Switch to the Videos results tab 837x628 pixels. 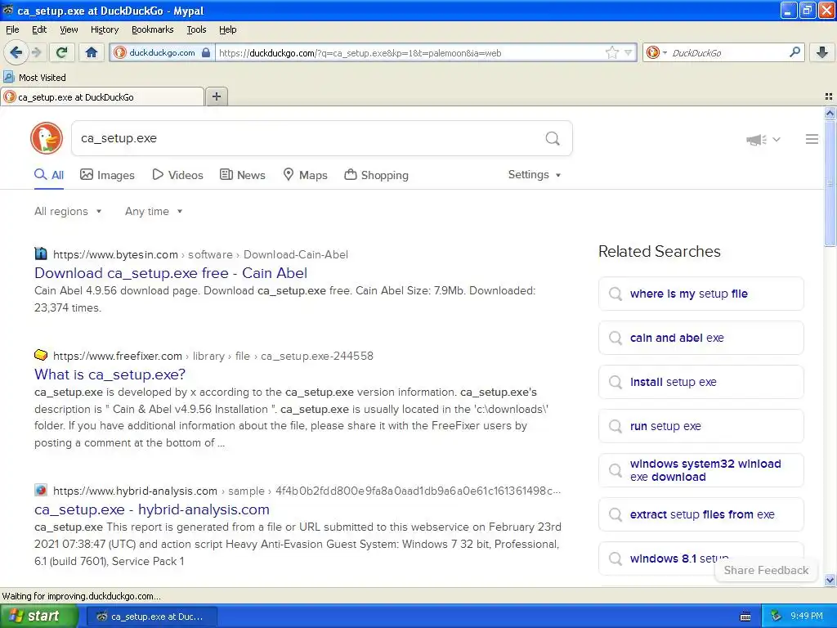(x=177, y=175)
